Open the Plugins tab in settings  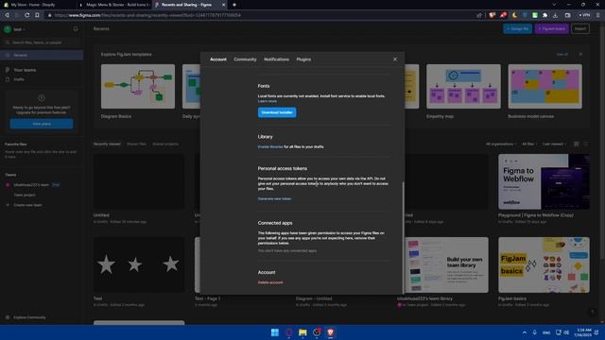click(x=303, y=59)
